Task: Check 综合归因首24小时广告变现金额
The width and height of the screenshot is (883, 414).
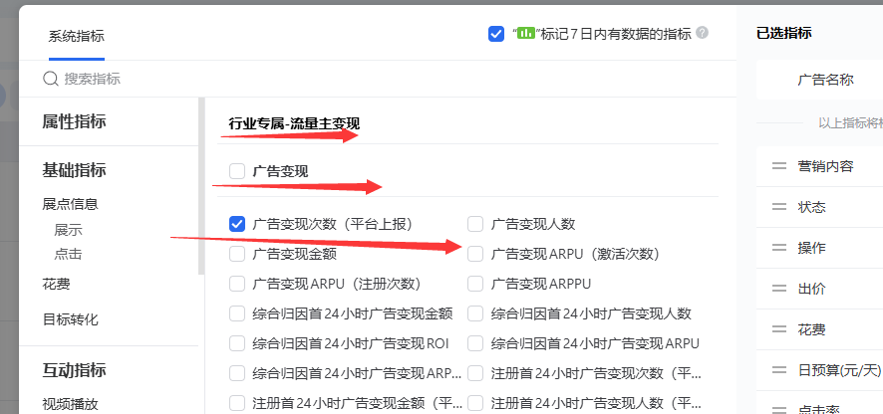Action: tap(237, 312)
